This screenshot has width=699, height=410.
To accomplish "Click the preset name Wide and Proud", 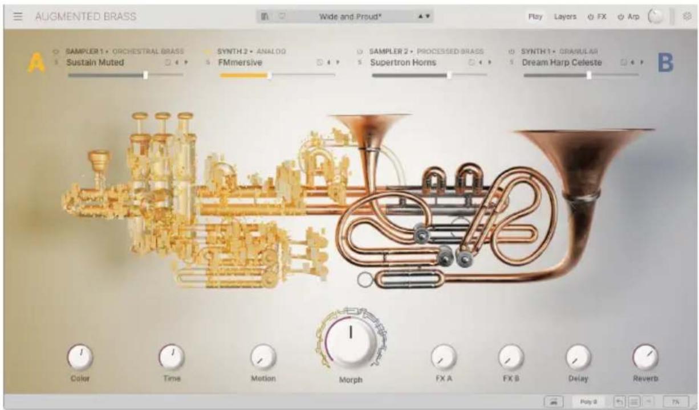I will (351, 17).
